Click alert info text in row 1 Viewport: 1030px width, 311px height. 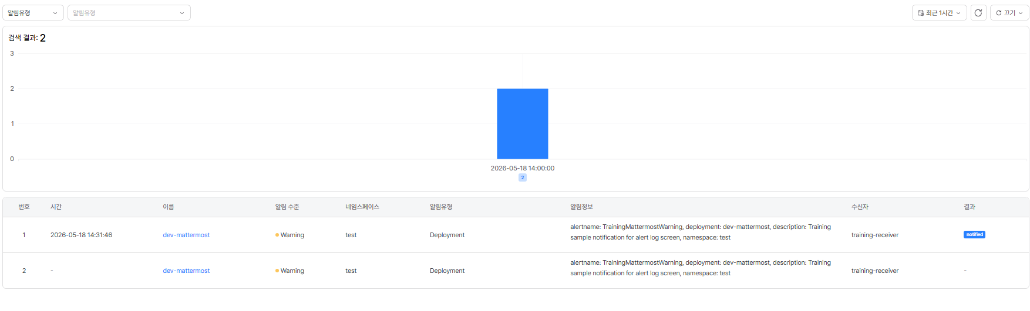(701, 232)
